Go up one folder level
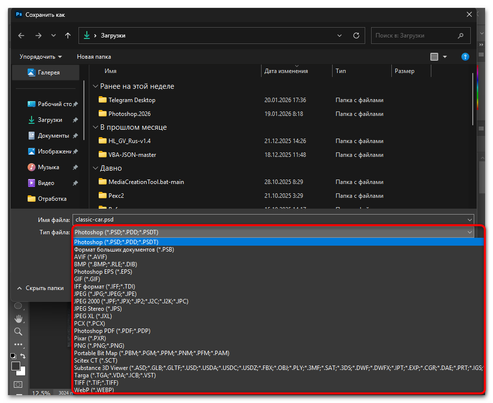This screenshot has width=493, height=403. click(68, 36)
